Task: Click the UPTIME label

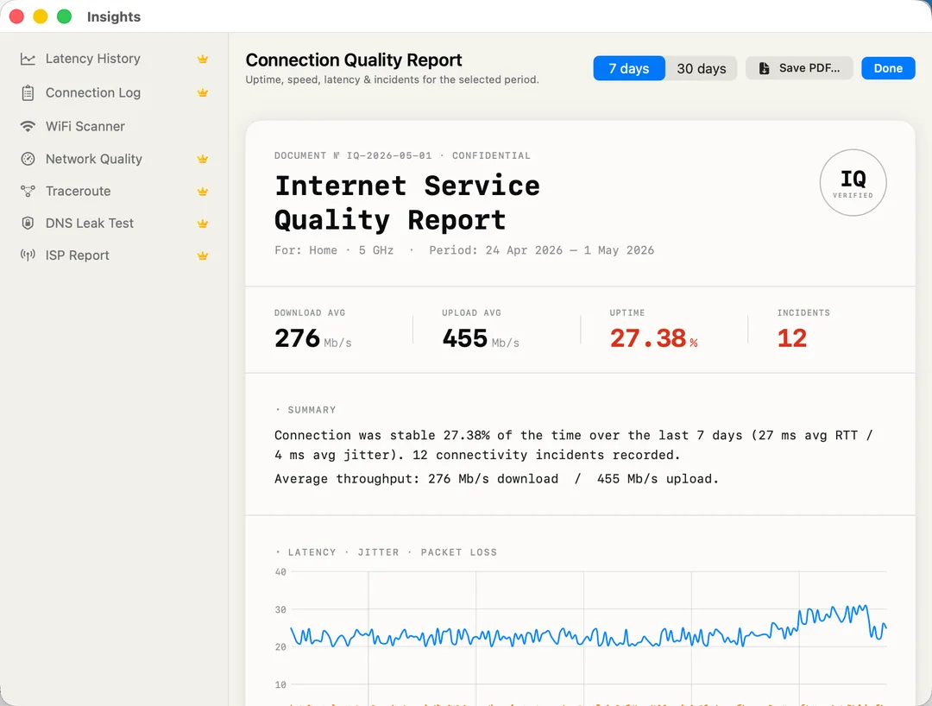Action: point(627,312)
